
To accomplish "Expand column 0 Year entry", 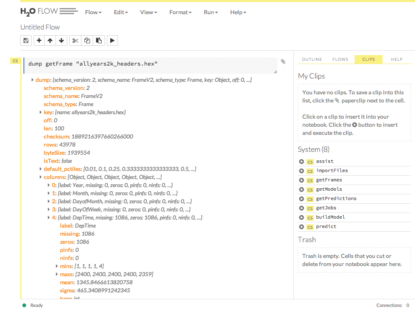I will 49,185.
